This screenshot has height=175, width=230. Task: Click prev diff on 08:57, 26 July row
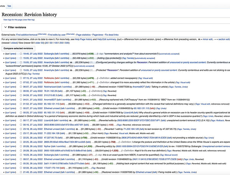coord(13,159)
